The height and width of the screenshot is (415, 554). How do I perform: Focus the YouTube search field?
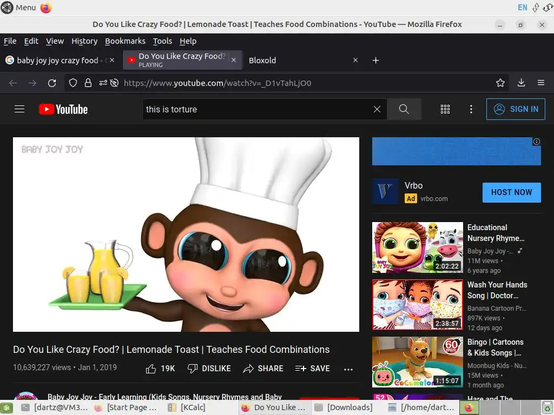(258, 109)
